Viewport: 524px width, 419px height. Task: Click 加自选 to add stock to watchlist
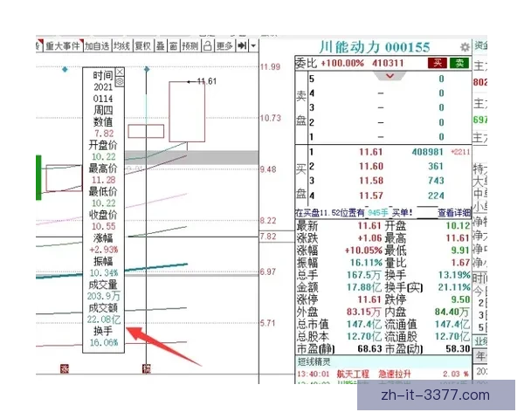[x=97, y=45]
